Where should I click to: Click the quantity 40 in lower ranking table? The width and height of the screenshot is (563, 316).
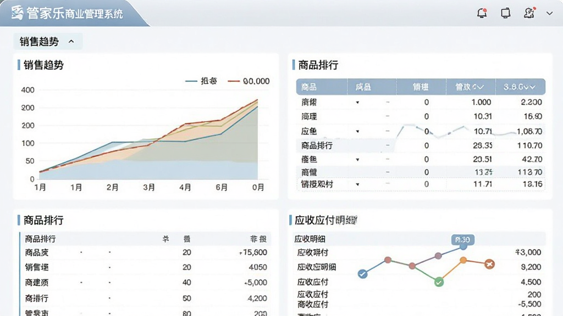pos(187,283)
